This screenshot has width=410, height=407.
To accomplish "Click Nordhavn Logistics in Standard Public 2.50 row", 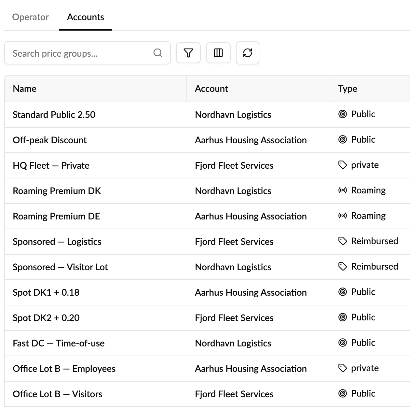I will click(x=233, y=115).
